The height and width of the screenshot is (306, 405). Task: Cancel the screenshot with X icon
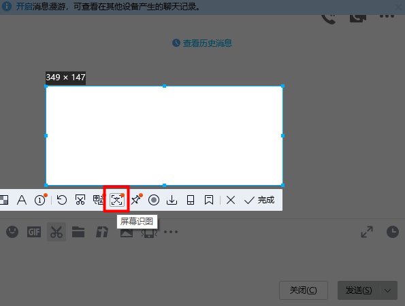pos(231,200)
